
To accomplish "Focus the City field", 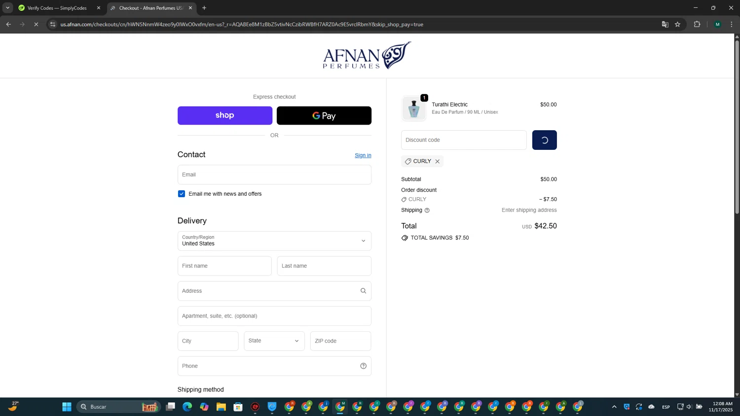I will (208, 341).
